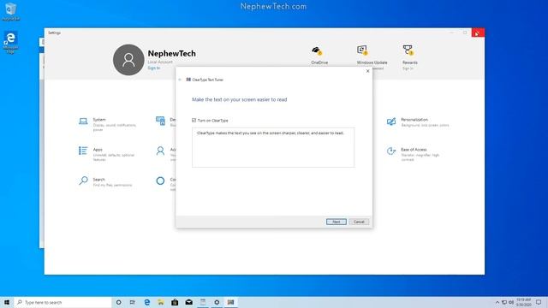Screen dimensions: 548x308
Task: Open Recycle Bin on desktop
Action: tap(11, 11)
